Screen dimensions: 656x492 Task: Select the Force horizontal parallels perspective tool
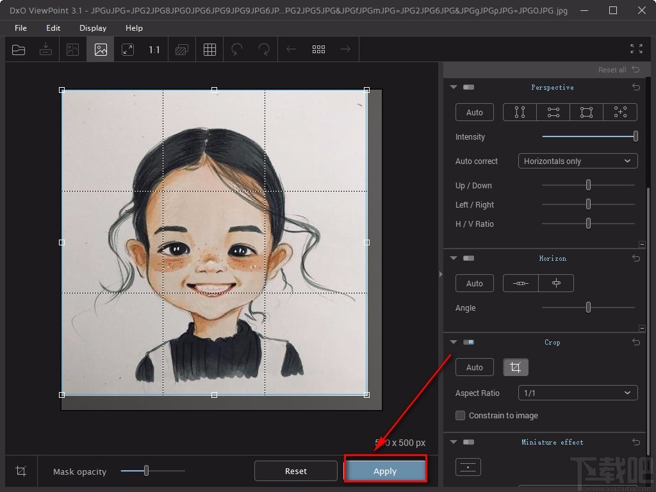(x=553, y=112)
